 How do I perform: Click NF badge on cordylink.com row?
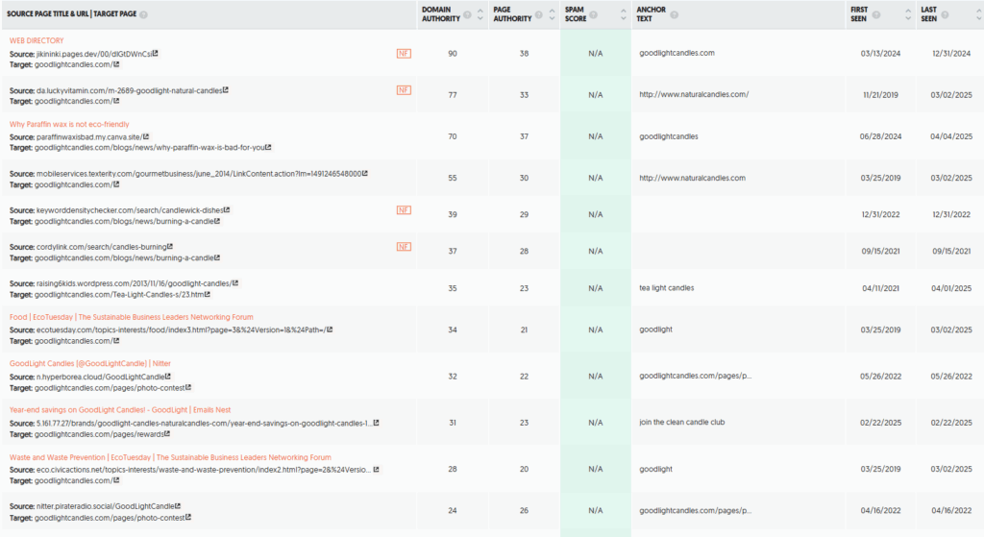pos(404,247)
